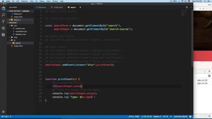Close the DevTools panel in browser
Viewport: 212px width, 119px height.
(209, 71)
